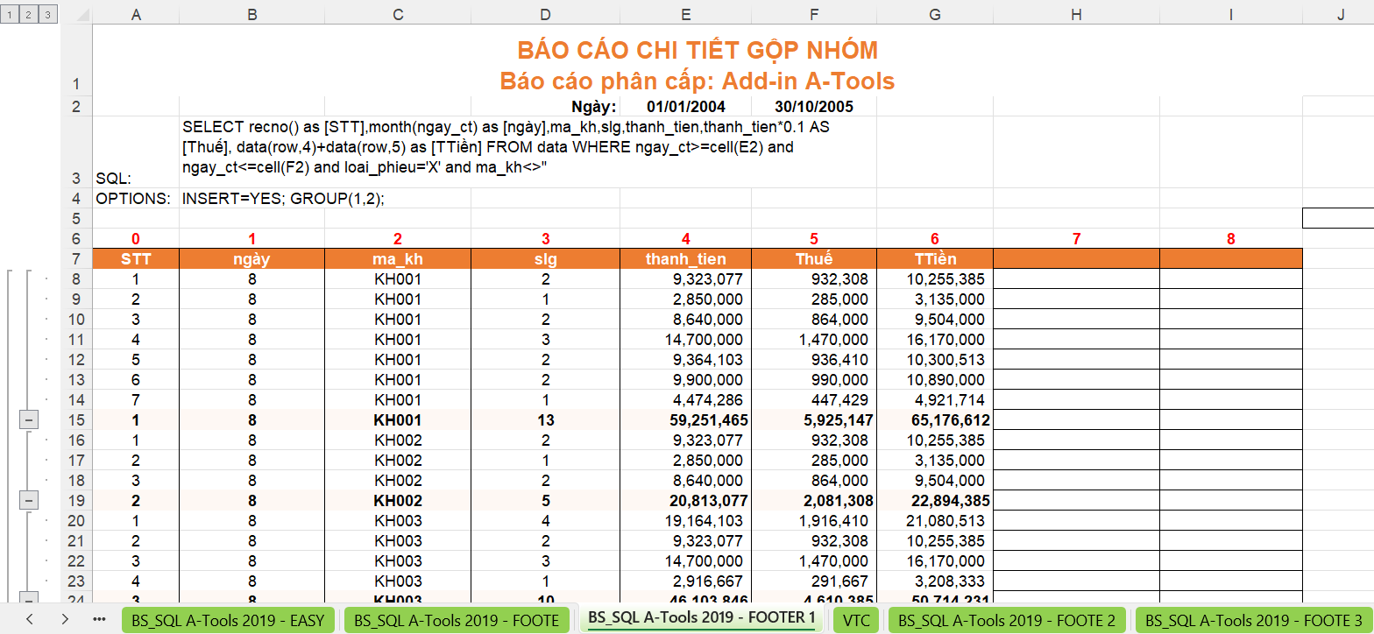Open the hidden sheets ellipsis button
1374x634 pixels.
click(99, 619)
